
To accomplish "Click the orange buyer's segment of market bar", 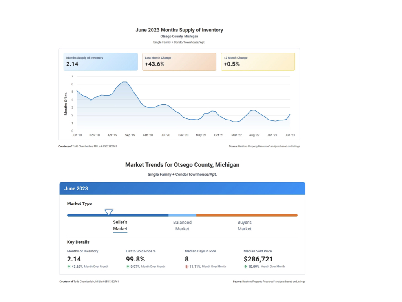I will tap(247, 215).
